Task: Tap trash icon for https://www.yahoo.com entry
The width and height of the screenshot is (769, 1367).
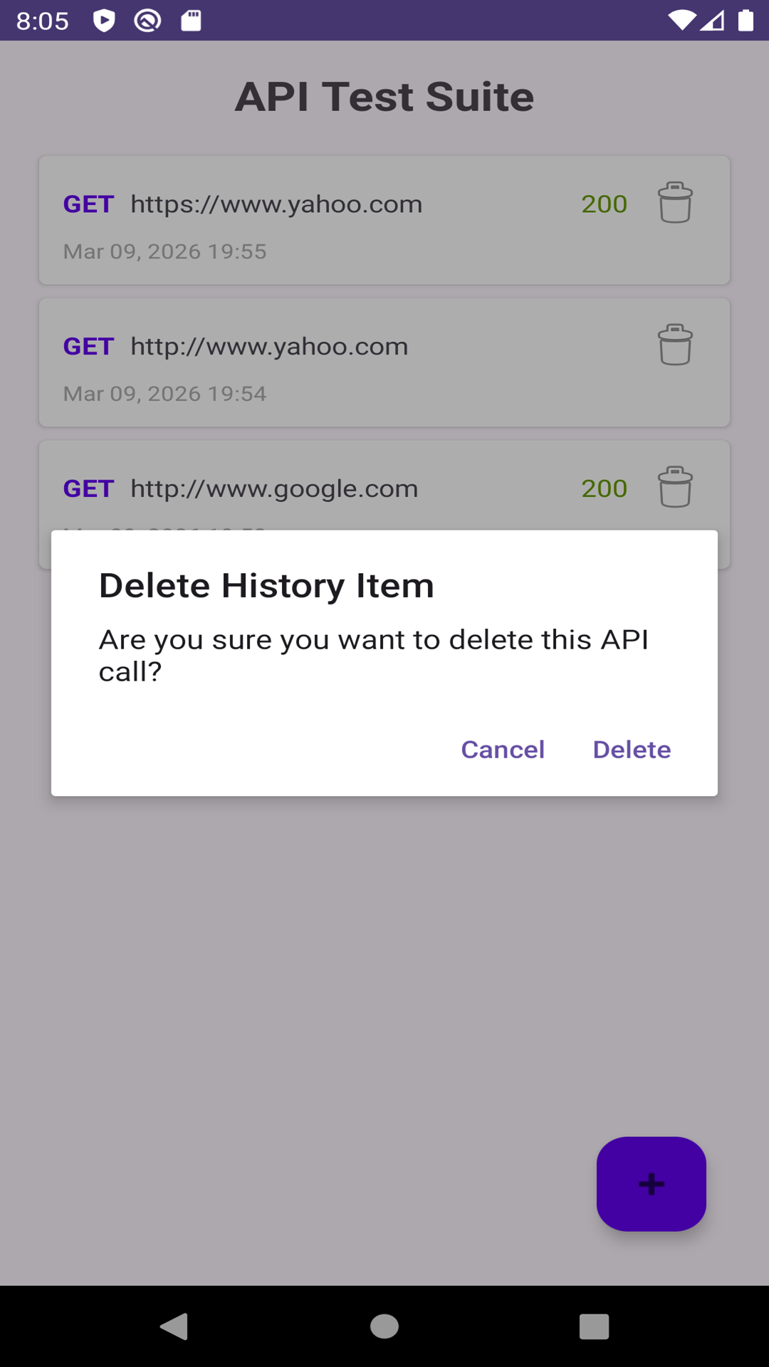Action: pos(674,203)
